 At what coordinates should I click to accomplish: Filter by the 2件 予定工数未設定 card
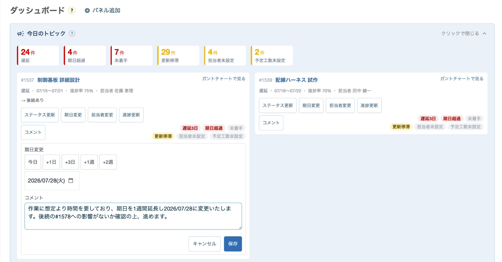click(x=272, y=56)
